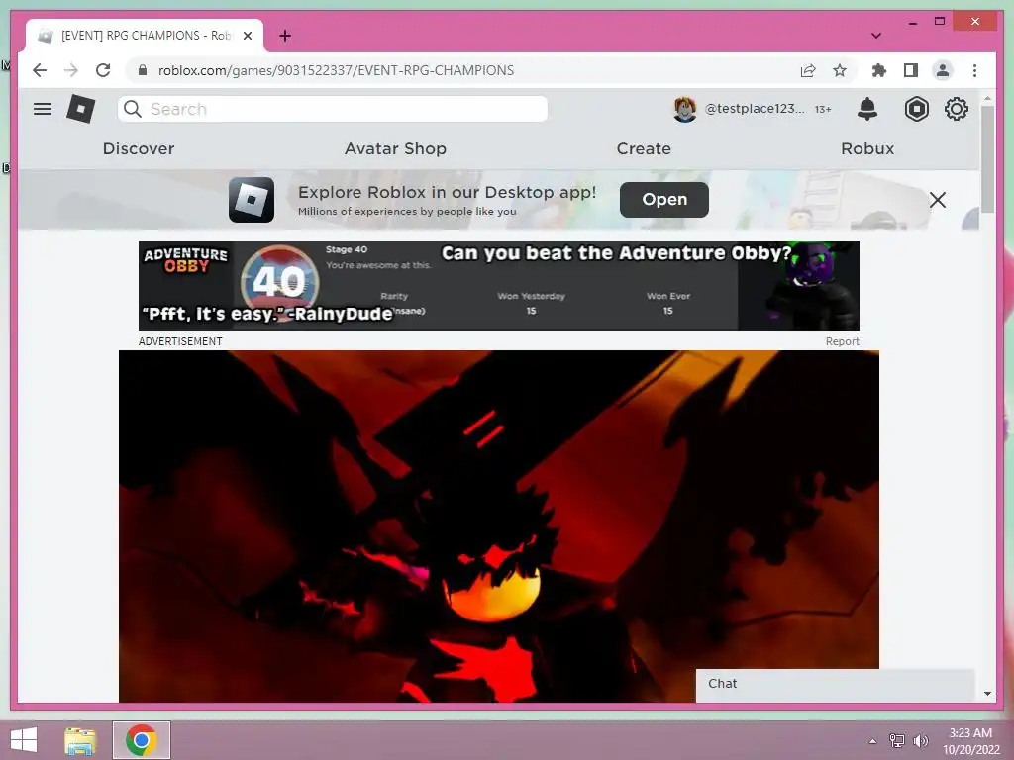Toggle Chrome side panel

[x=911, y=70]
